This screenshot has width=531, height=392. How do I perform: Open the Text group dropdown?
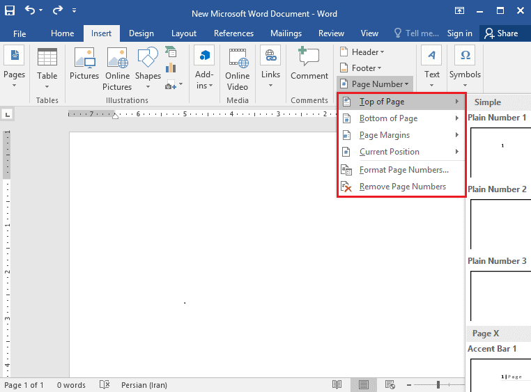pyautogui.click(x=432, y=67)
